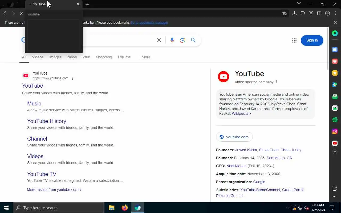This screenshot has height=213, width=341.
Task: Open the Channel sitelink
Action: (x=37, y=139)
